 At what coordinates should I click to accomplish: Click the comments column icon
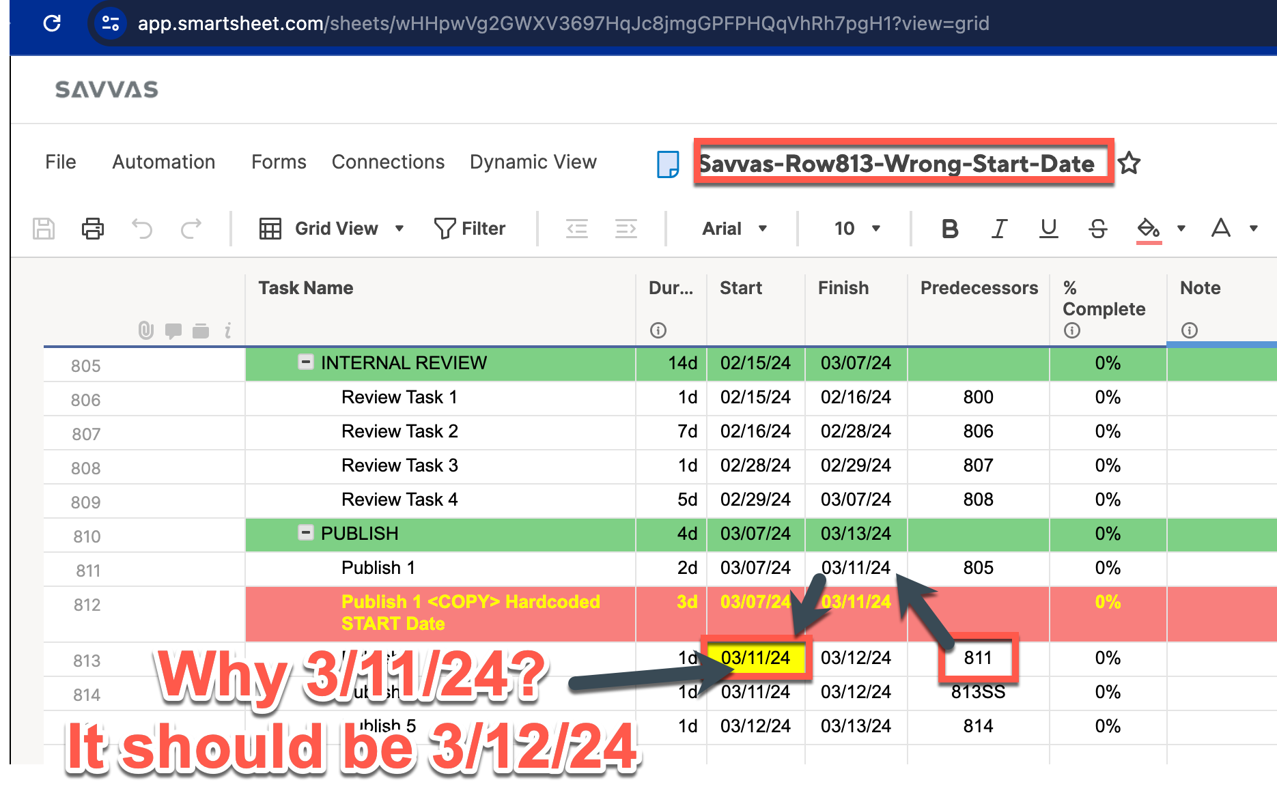pos(173,331)
